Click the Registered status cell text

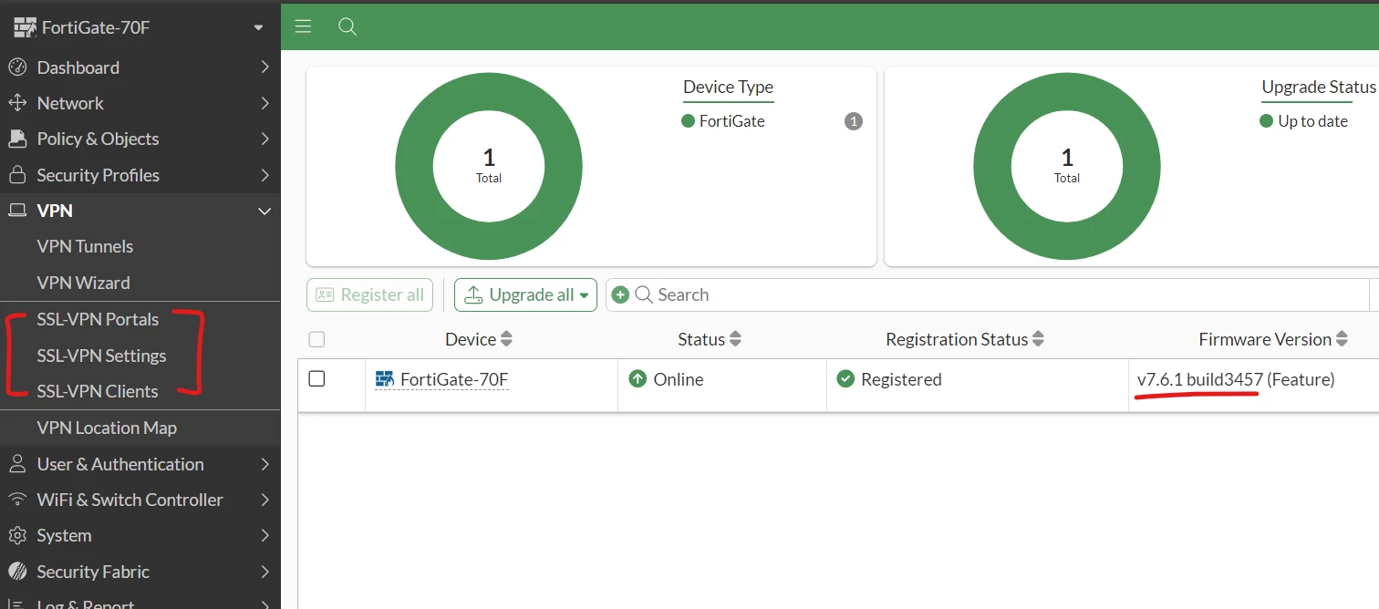click(901, 379)
